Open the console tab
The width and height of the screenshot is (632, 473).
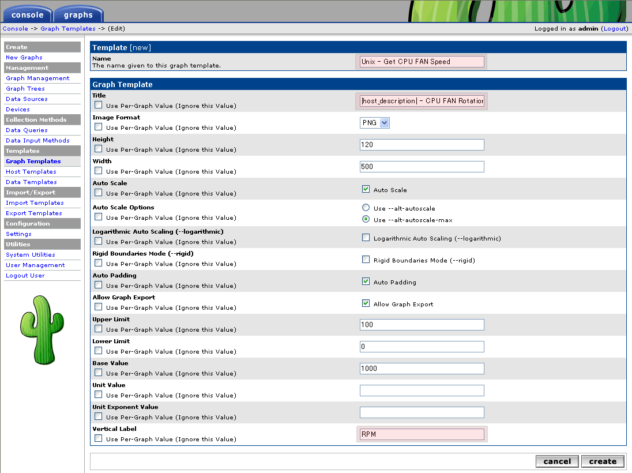click(27, 15)
